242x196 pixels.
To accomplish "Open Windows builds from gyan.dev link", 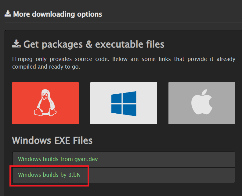I will [x=58, y=159].
